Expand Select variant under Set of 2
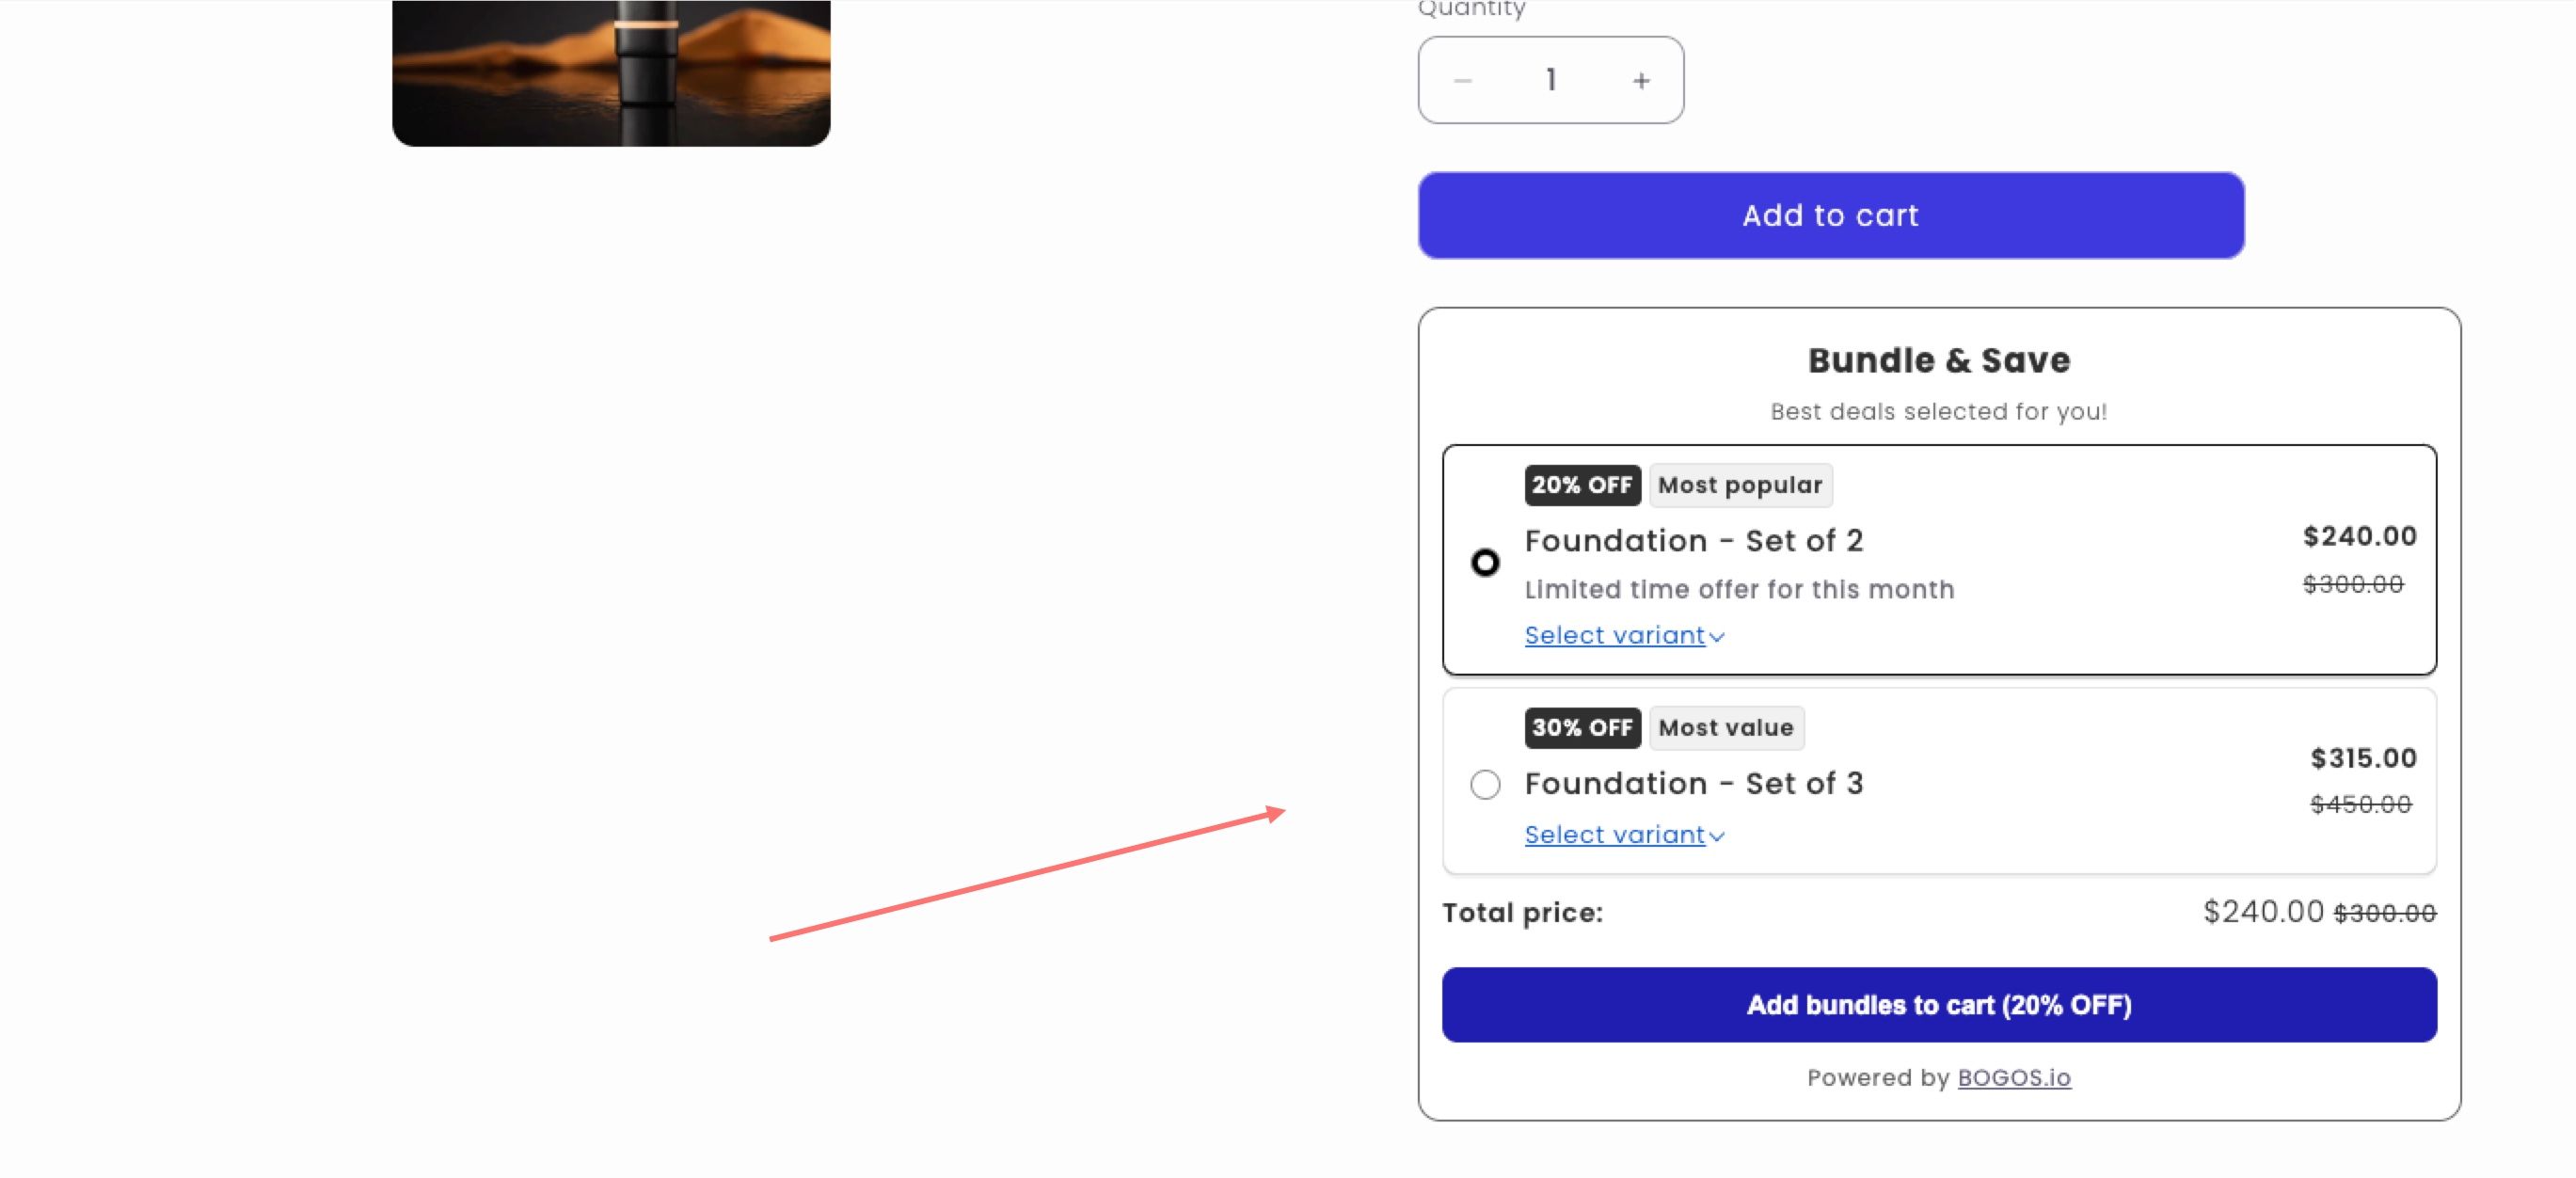2576x1178 pixels. 1623,636
